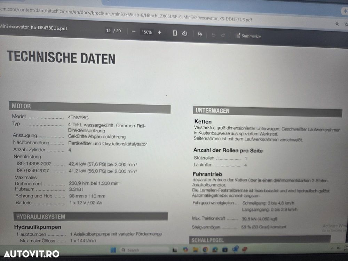The height and width of the screenshot is (261, 348).
Task: Click the PDF file name in viewer toolbar
Action: 33,27
